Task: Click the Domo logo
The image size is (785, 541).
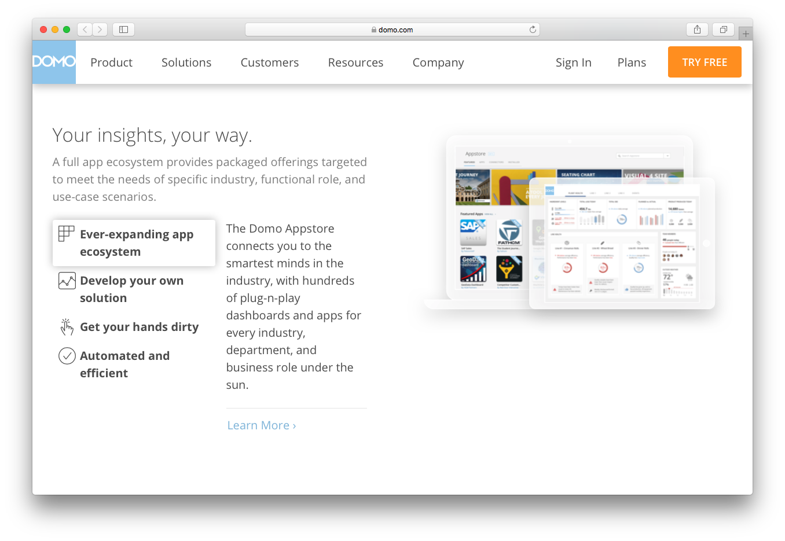Action: coord(54,62)
